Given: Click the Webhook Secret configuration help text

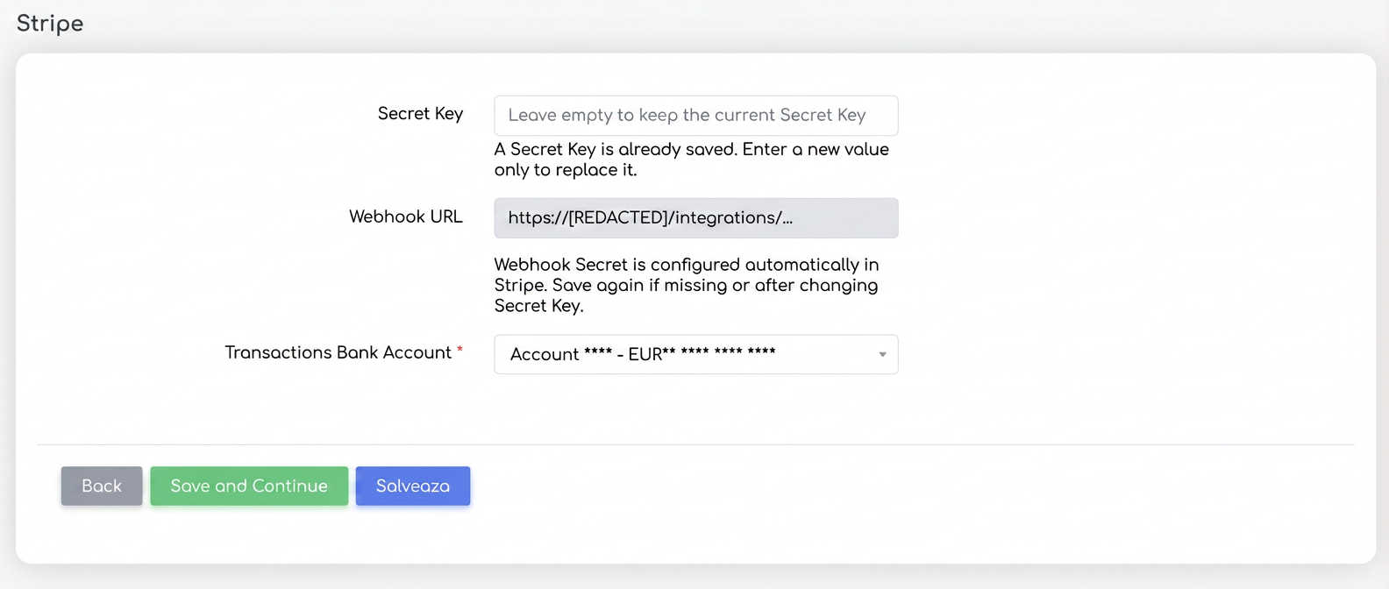Looking at the screenshot, I should 687,285.
